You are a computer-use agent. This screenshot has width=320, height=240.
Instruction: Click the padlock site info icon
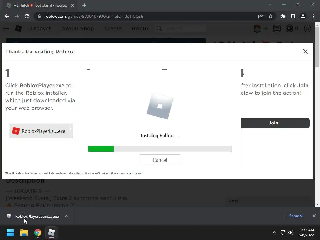pyautogui.click(x=39, y=16)
